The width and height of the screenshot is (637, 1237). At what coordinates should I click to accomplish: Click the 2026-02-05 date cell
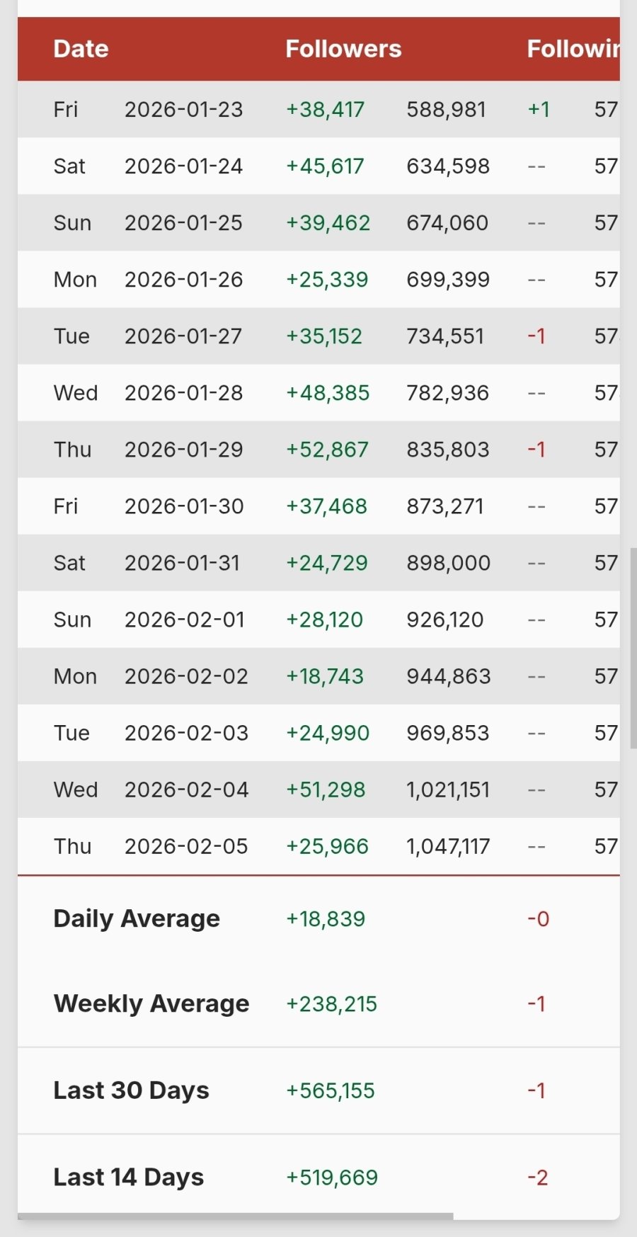(x=186, y=846)
